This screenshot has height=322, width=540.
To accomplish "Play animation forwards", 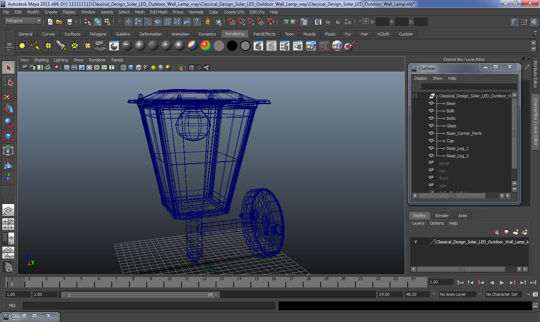I will tap(502, 283).
